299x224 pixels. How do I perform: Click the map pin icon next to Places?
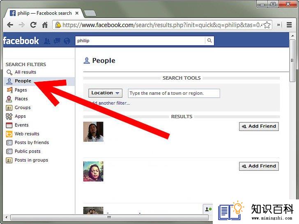(9, 99)
